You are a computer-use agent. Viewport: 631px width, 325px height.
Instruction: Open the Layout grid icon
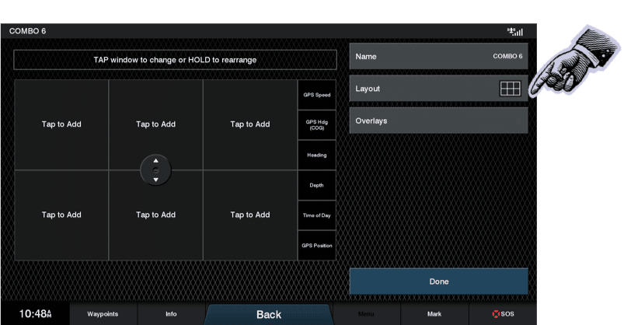click(509, 89)
